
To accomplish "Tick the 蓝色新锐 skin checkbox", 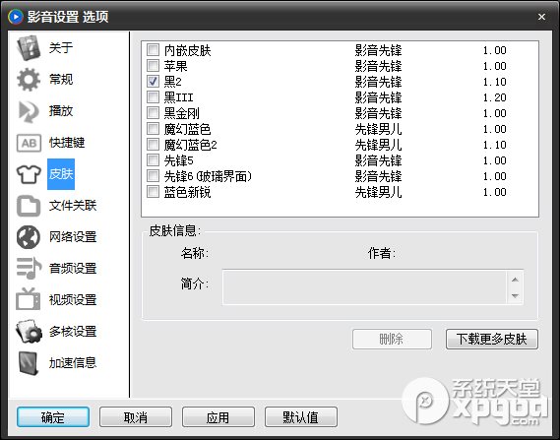I will [x=153, y=192].
